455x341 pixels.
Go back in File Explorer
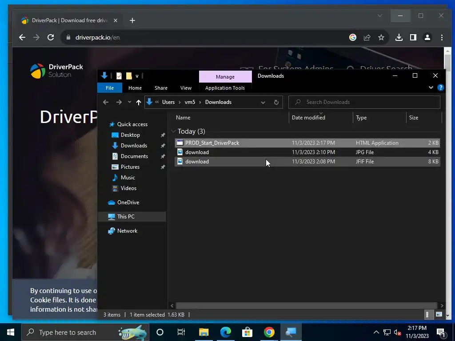pyautogui.click(x=106, y=102)
